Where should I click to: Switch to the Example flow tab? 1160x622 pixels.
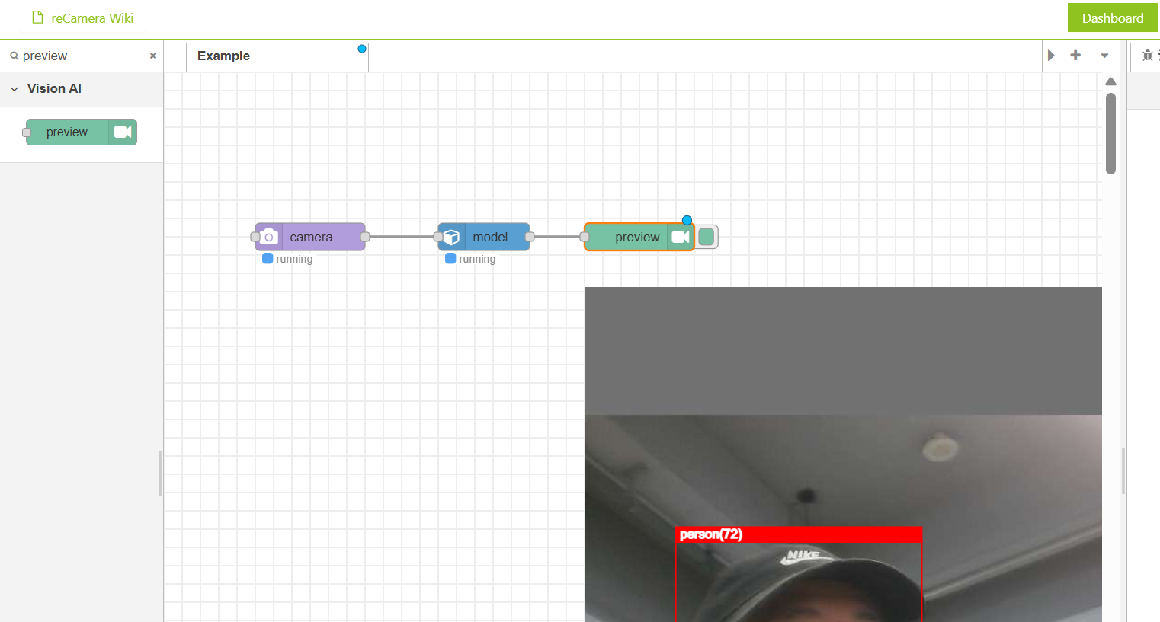(224, 56)
